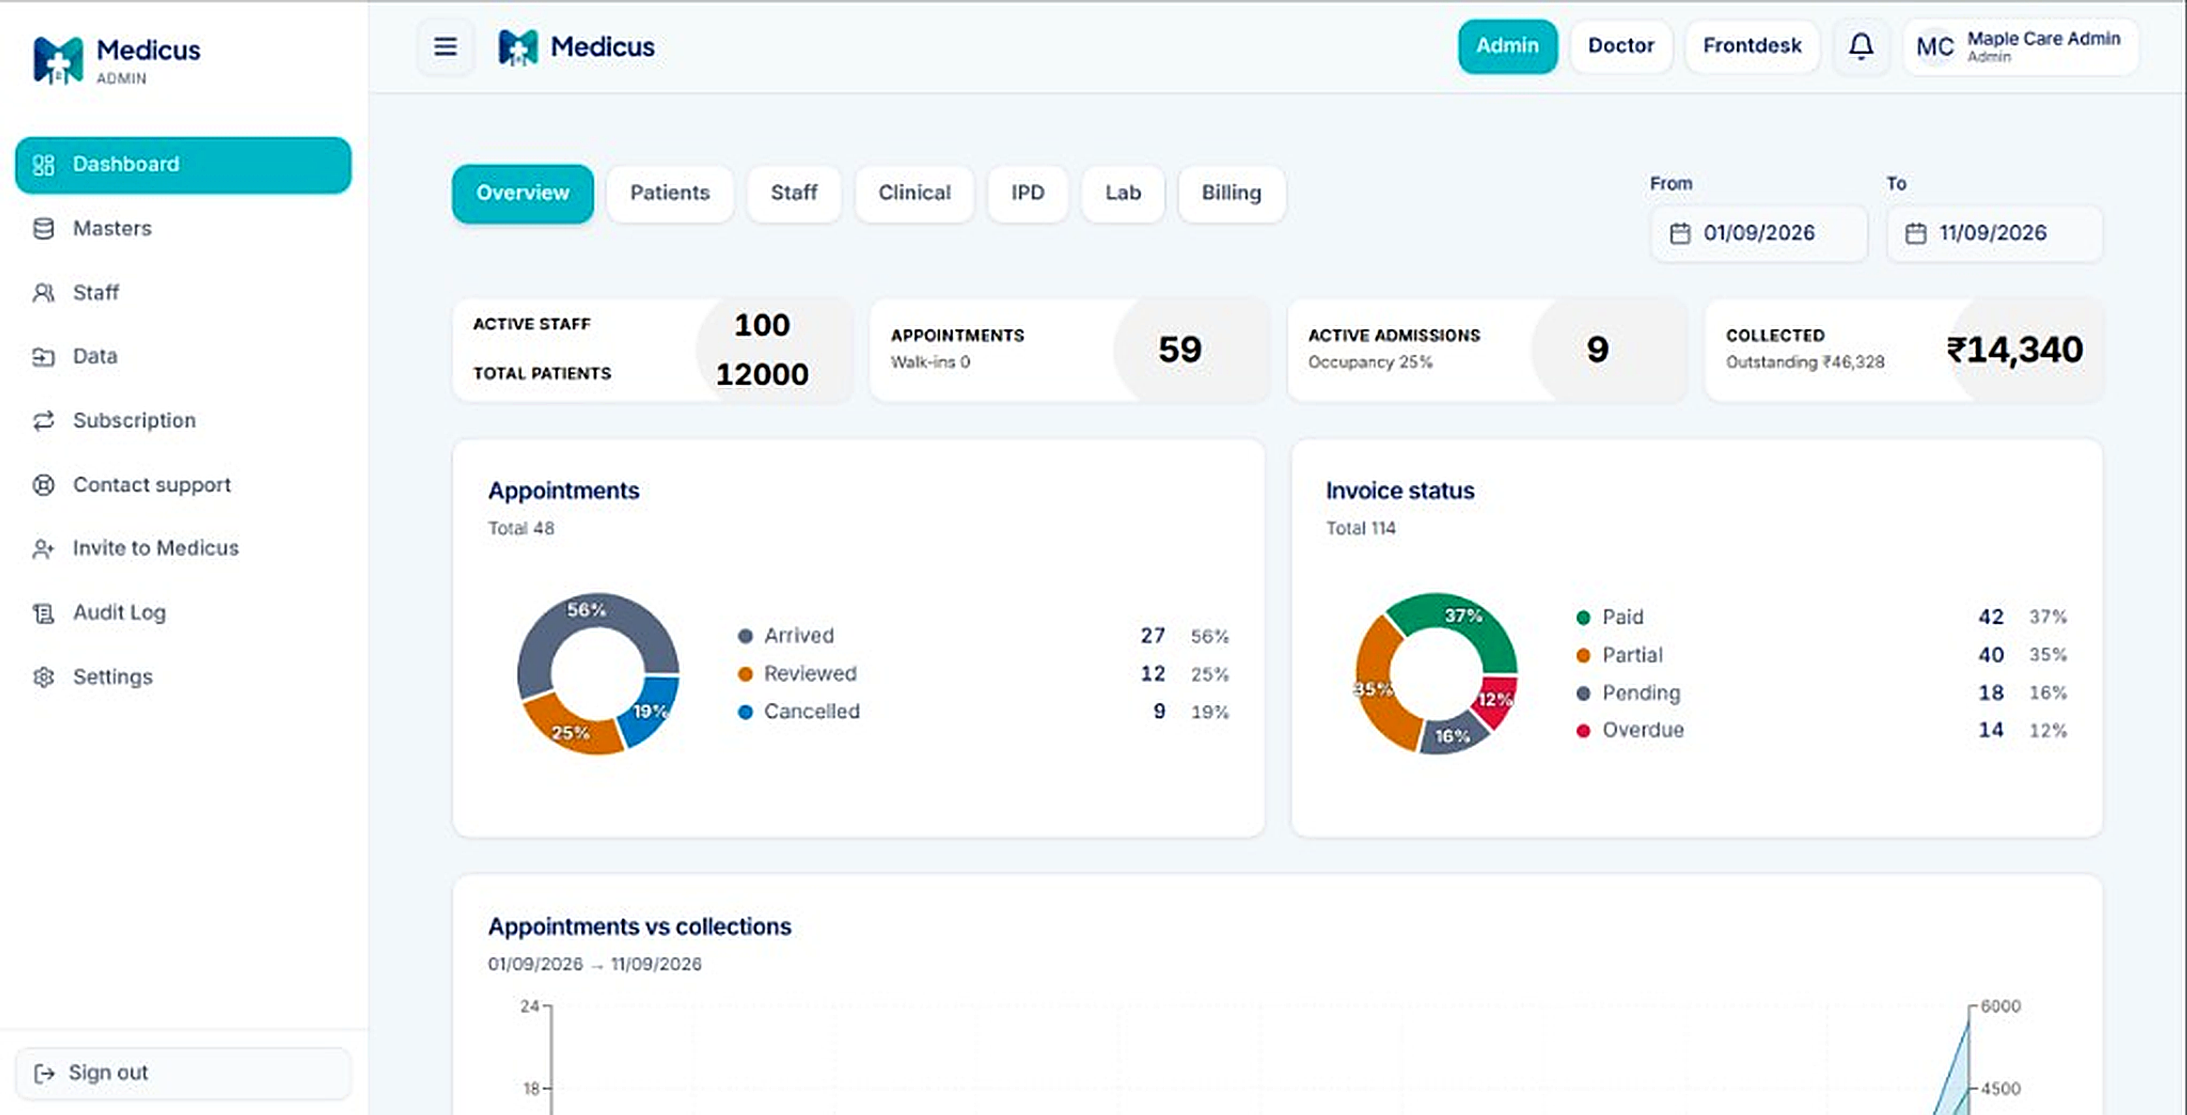Image resolution: width=2187 pixels, height=1115 pixels.
Task: Switch to the Staff dashboard tab
Action: pos(794,194)
